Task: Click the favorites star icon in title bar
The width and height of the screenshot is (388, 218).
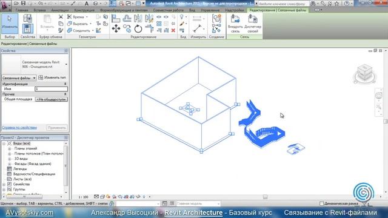Action: coord(337,4)
